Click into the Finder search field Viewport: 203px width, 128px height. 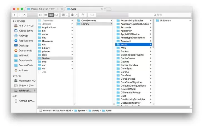pos(160,15)
